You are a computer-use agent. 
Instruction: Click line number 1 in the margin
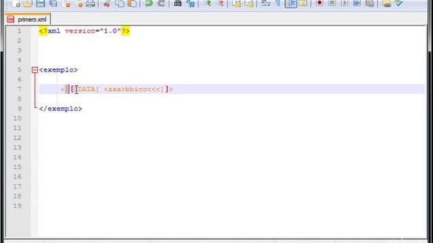point(20,31)
